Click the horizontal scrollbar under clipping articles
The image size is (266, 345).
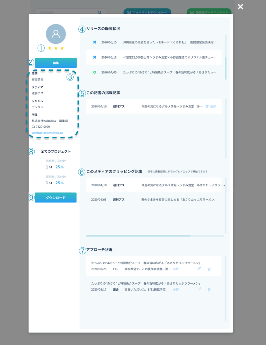pos(138,236)
